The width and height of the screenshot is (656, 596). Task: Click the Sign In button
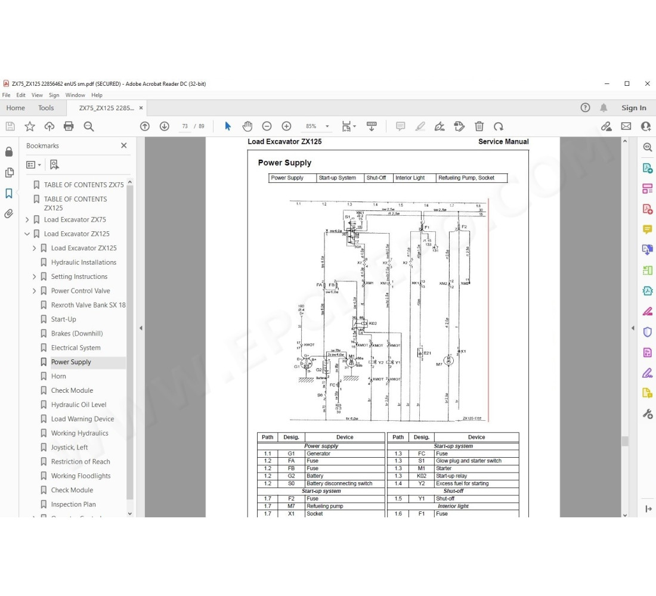click(634, 108)
